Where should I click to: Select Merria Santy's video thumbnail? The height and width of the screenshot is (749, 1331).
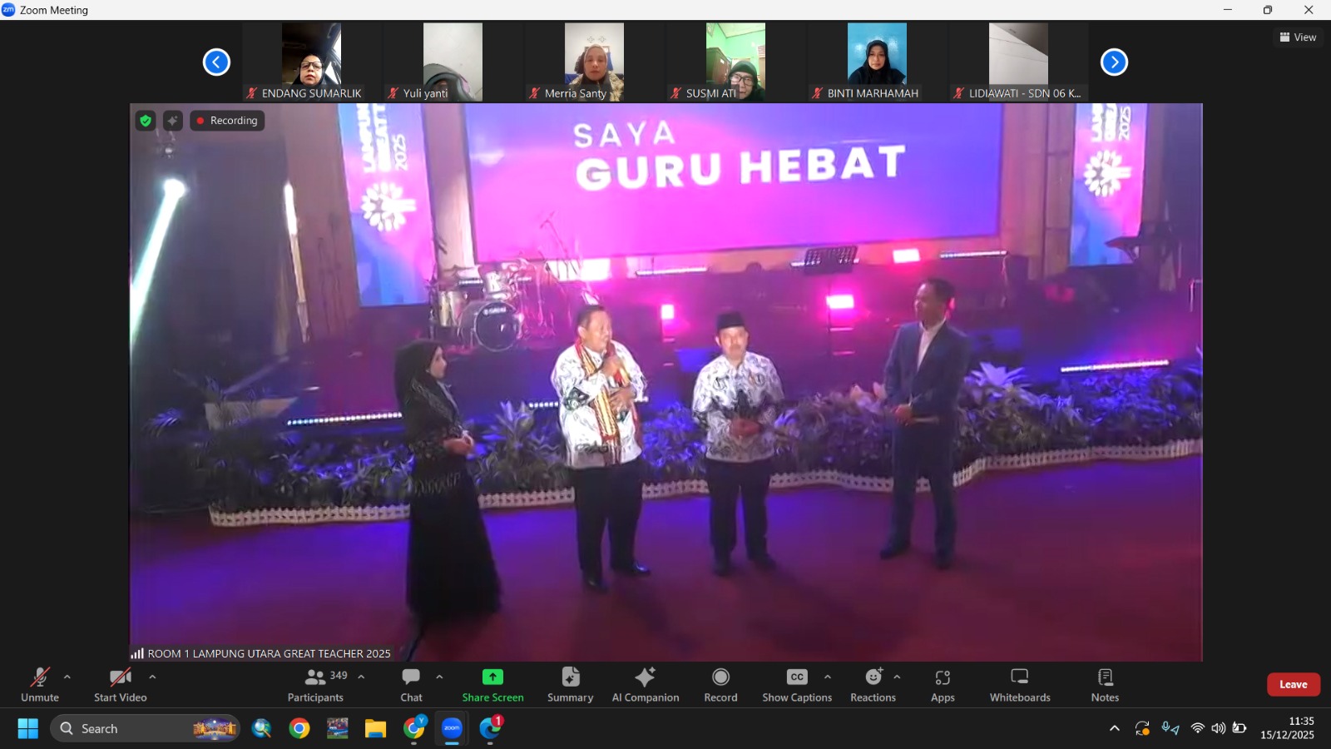pyautogui.click(x=594, y=62)
